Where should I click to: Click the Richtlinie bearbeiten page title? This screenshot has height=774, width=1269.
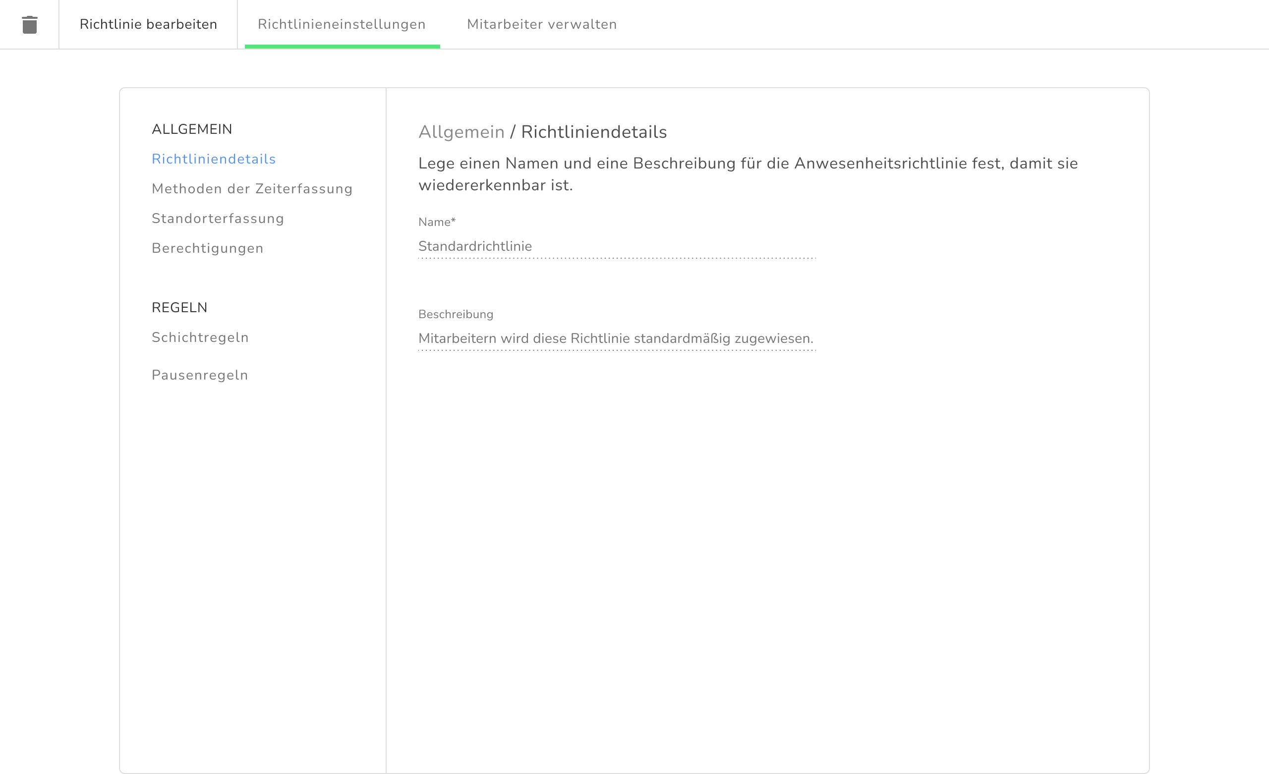148,24
